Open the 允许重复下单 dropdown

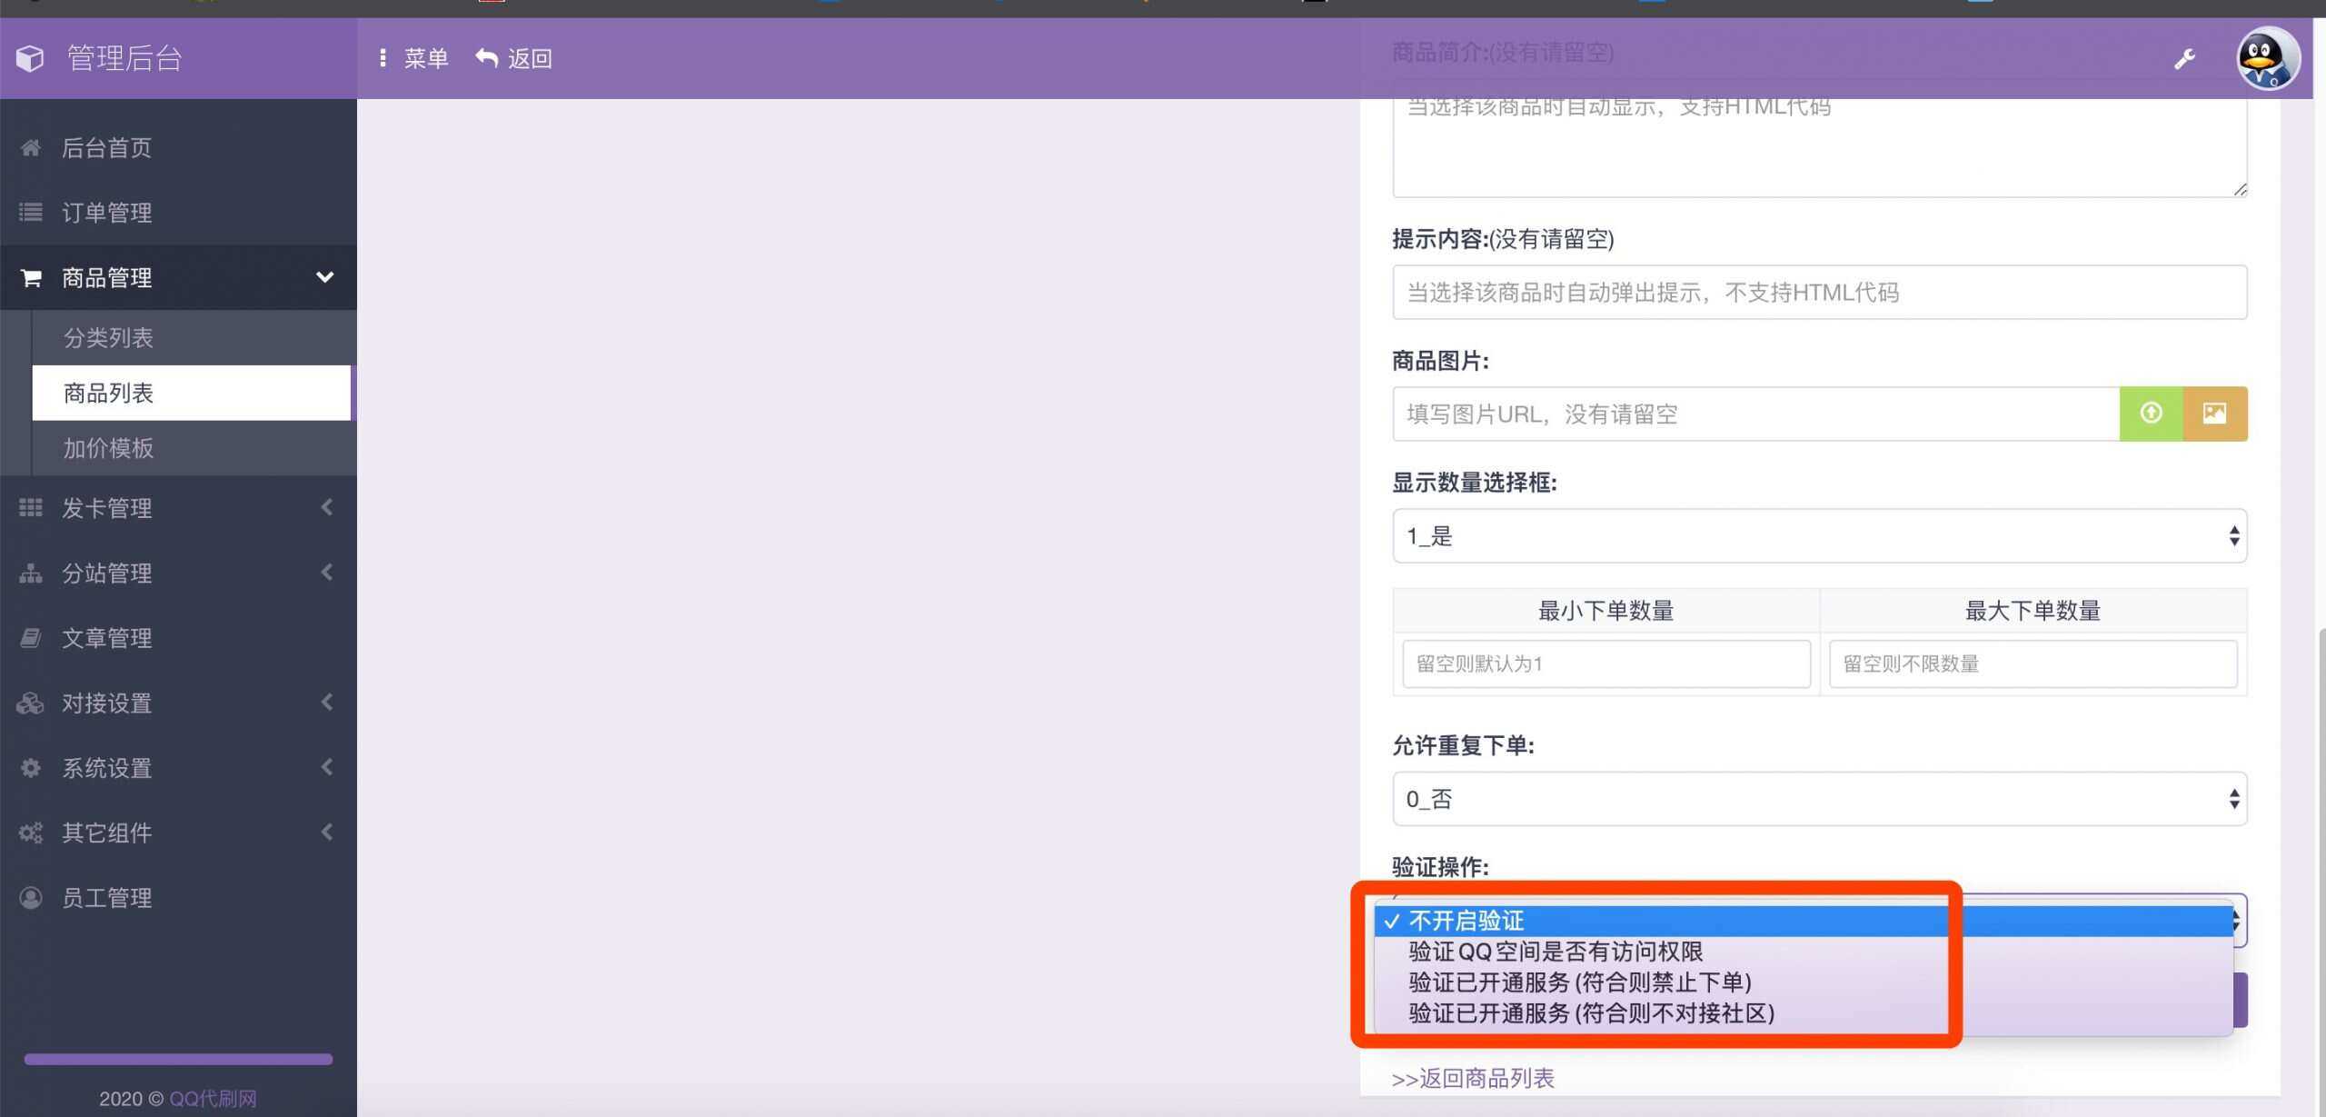pos(1818,798)
